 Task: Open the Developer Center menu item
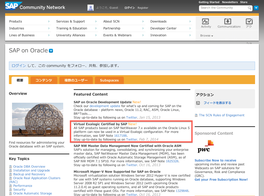pos(163,28)
